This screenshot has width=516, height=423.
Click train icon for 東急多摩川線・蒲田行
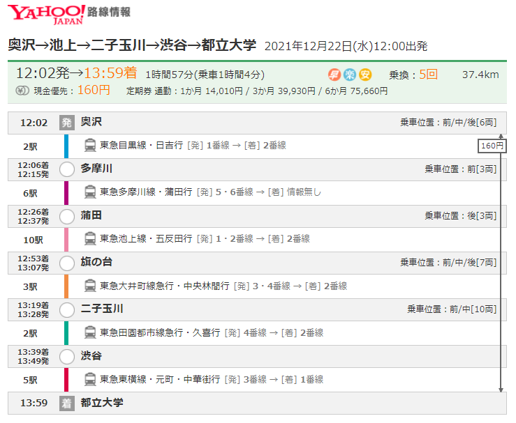[x=90, y=192]
